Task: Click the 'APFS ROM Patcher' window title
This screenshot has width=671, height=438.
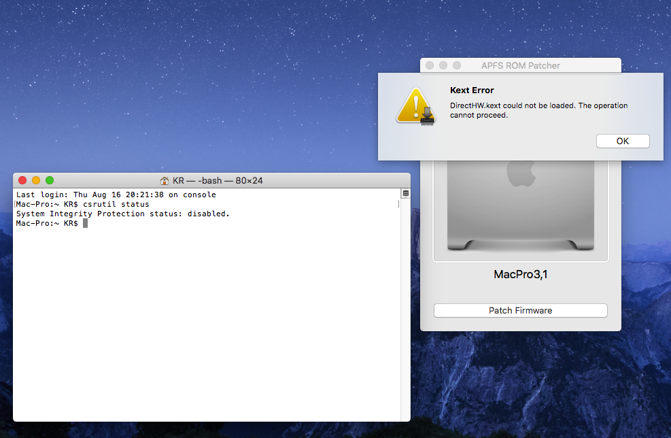Action: click(x=520, y=65)
